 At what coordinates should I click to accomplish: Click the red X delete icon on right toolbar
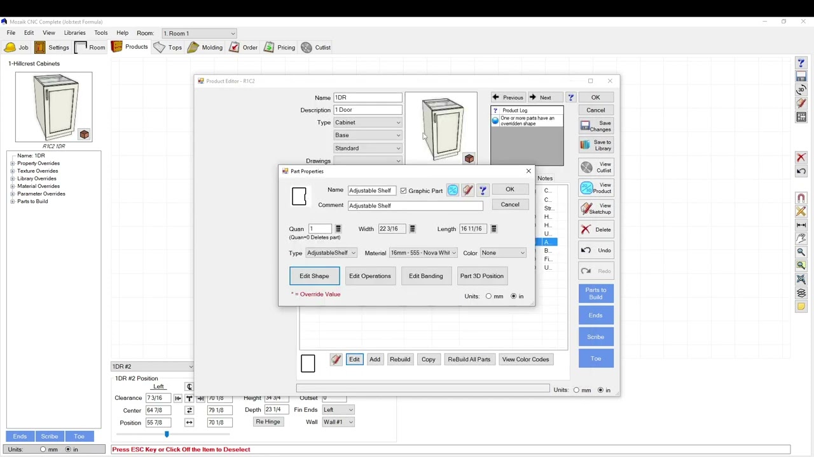coord(801,157)
